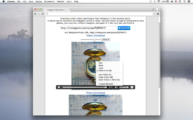Viewport: 193px width, 120px height.
Task: Click the Bluetooth icon in the menu bar
Action: click(155, 1)
